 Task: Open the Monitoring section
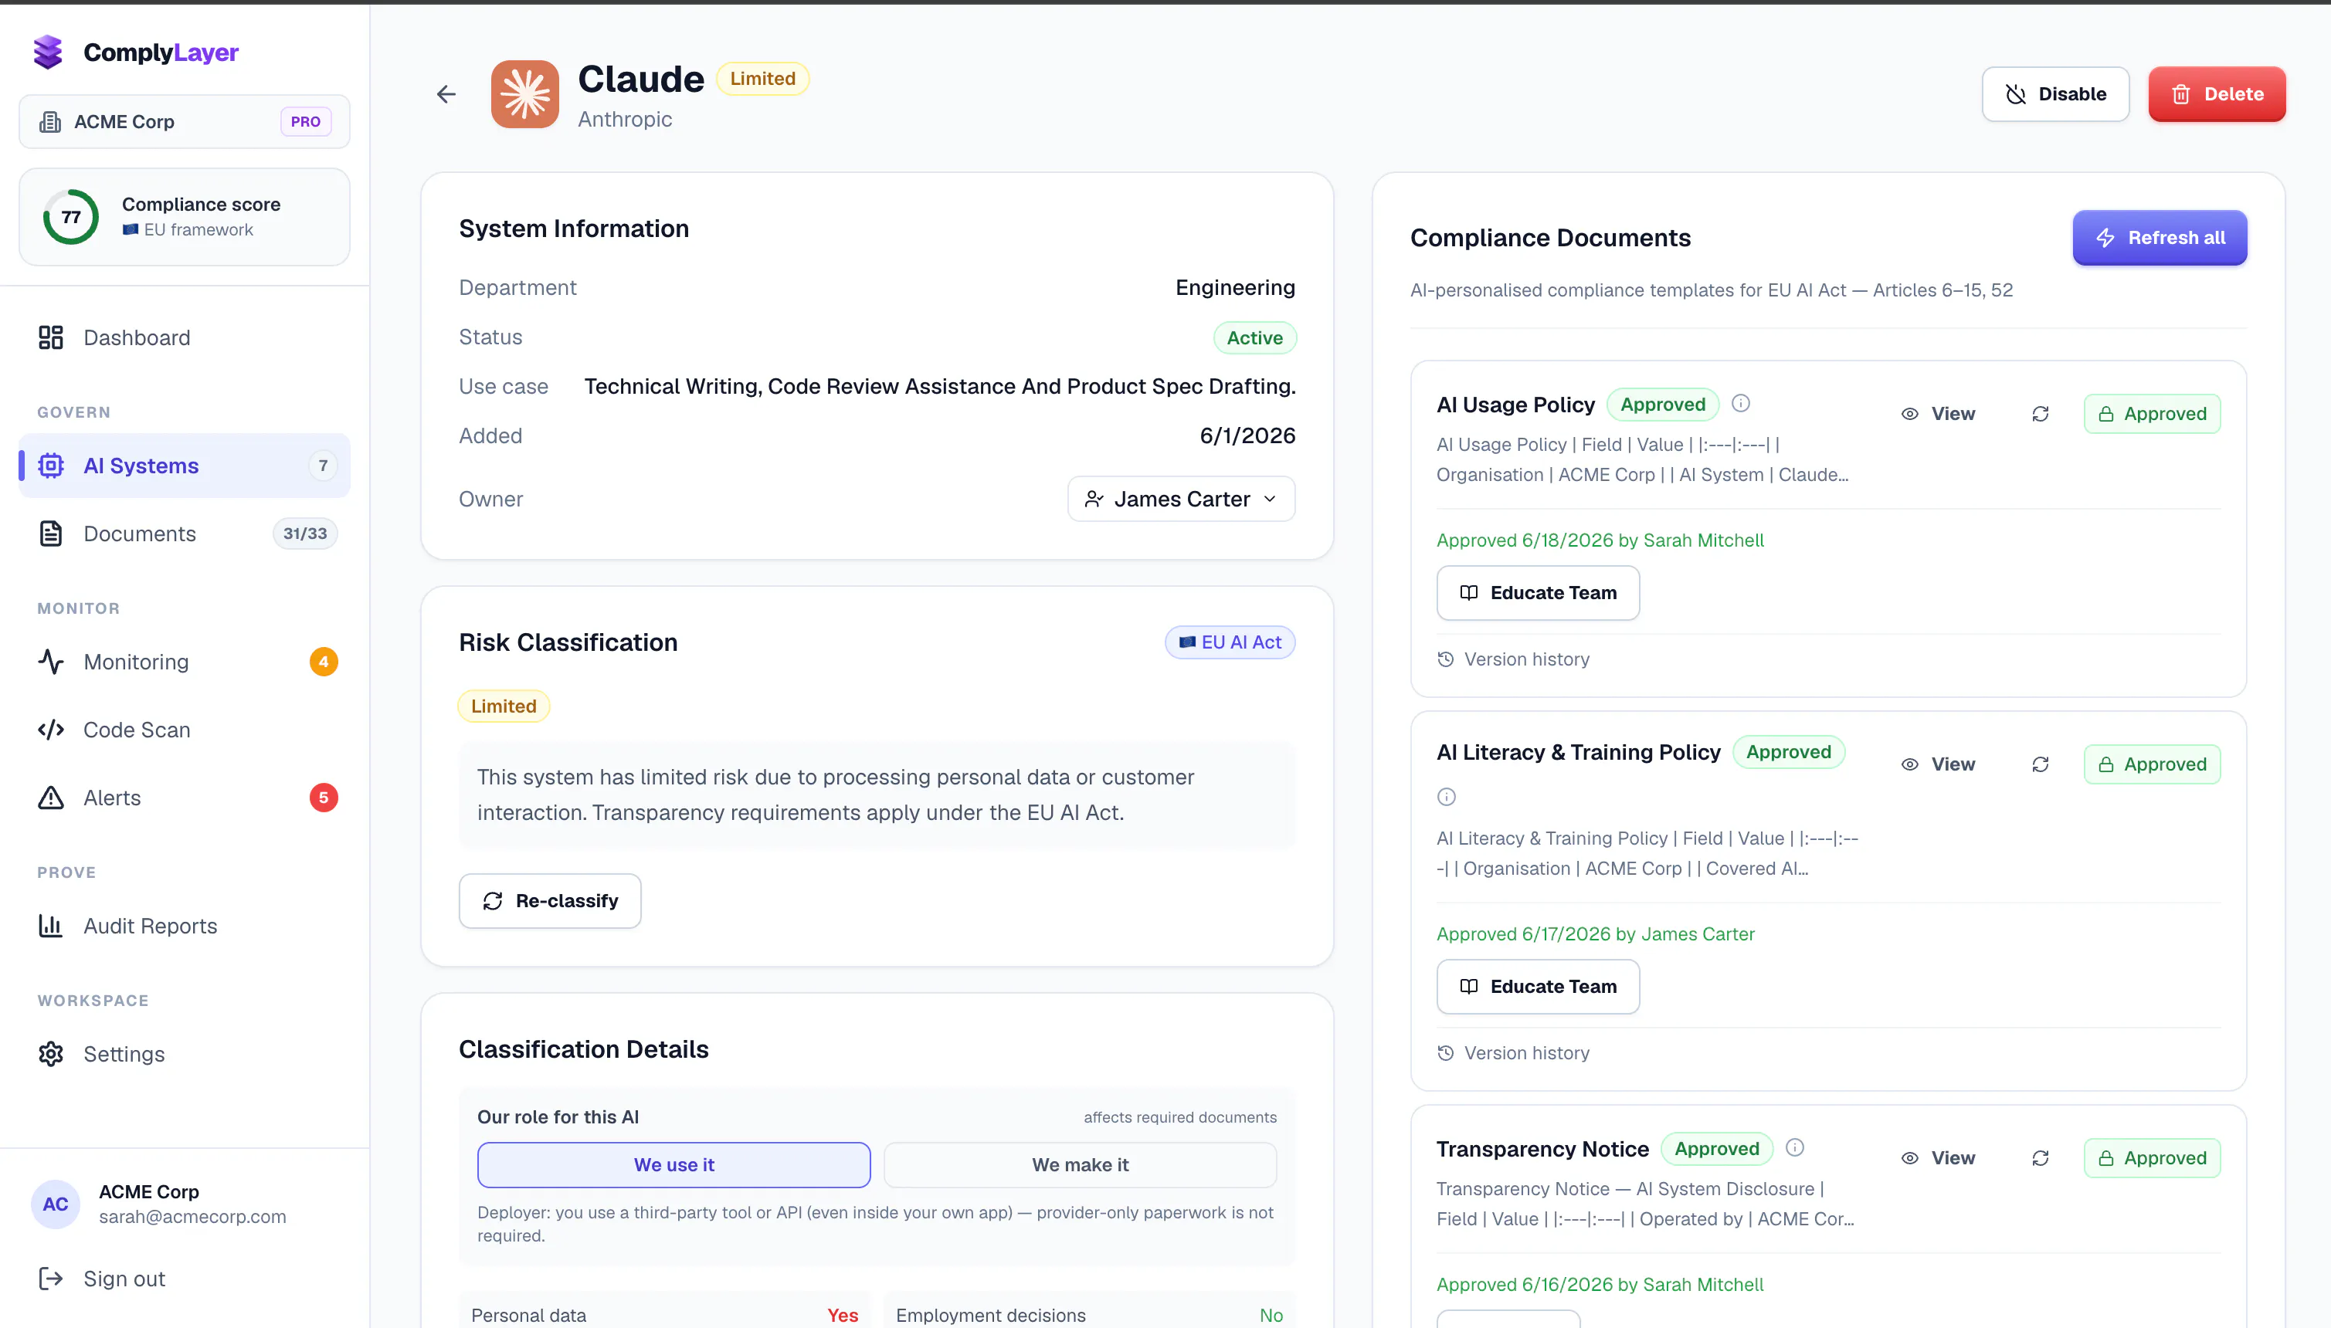pos(185,662)
